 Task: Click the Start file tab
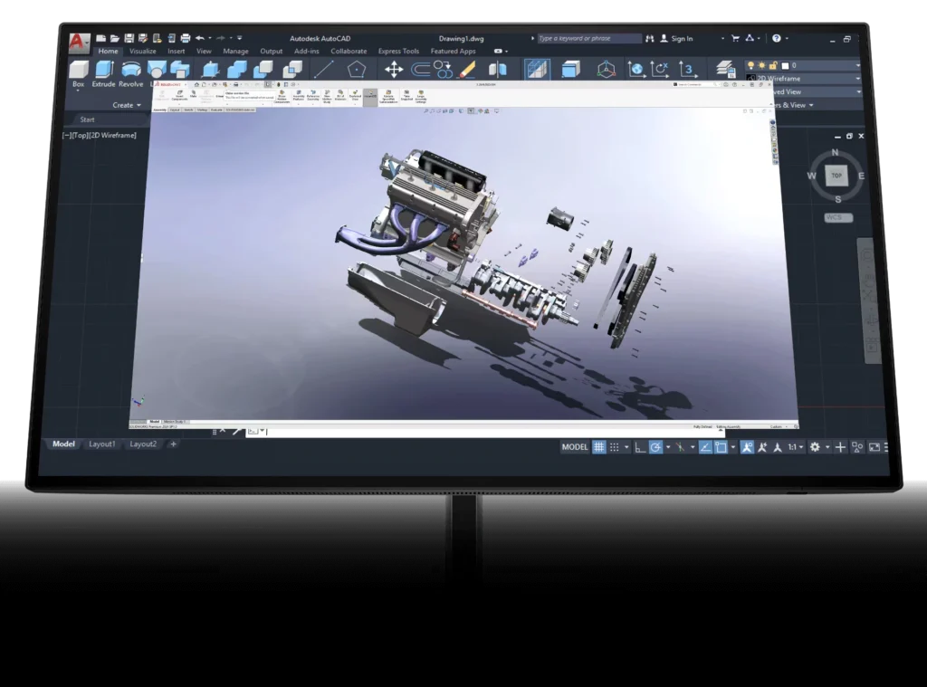point(88,119)
